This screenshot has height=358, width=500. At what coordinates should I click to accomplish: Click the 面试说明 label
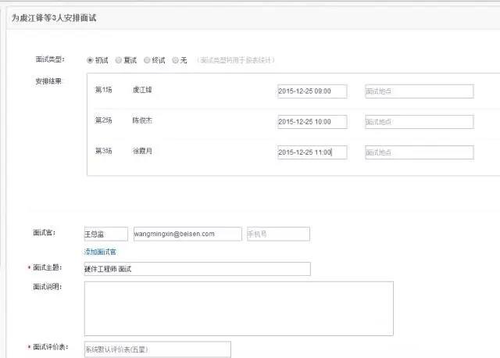click(x=47, y=287)
